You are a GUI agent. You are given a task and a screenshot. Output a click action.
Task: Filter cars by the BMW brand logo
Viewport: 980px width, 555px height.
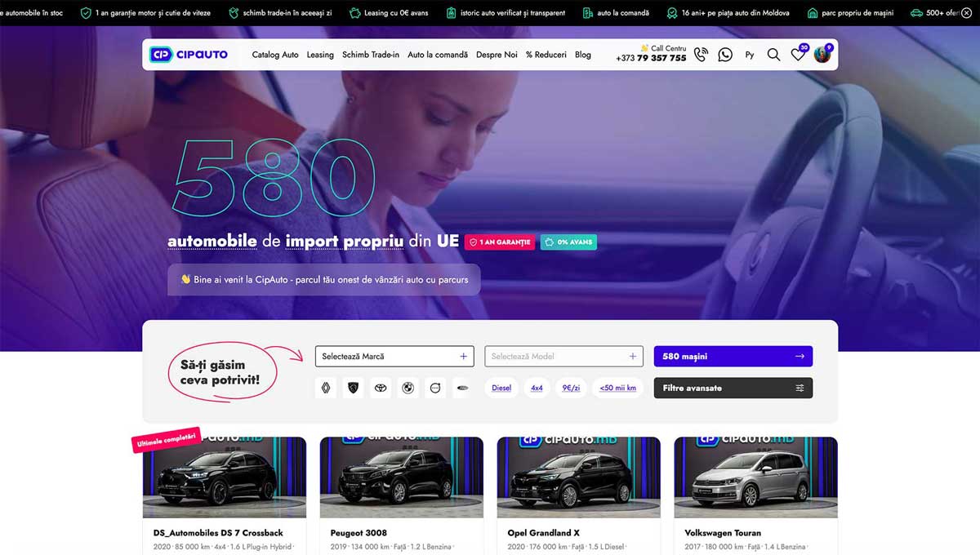tap(408, 388)
